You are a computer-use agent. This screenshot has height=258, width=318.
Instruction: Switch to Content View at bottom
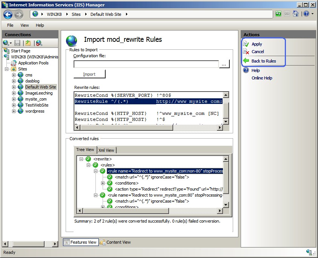click(115, 242)
